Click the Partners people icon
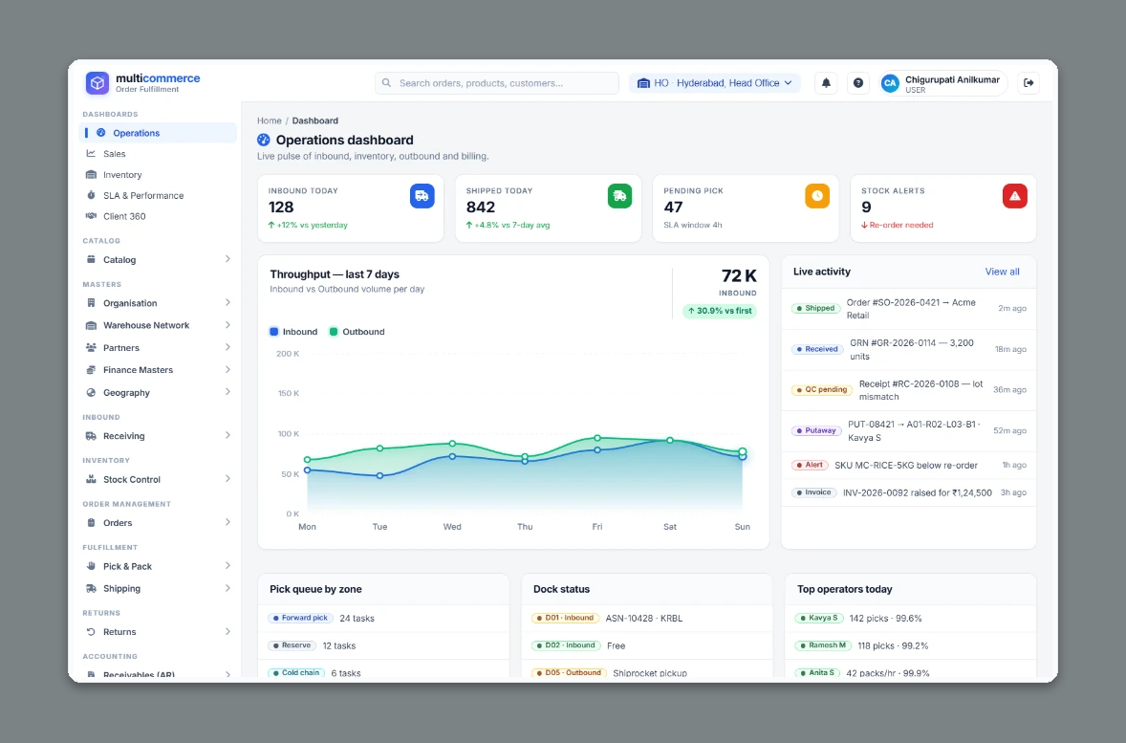The height and width of the screenshot is (743, 1126). pos(91,348)
